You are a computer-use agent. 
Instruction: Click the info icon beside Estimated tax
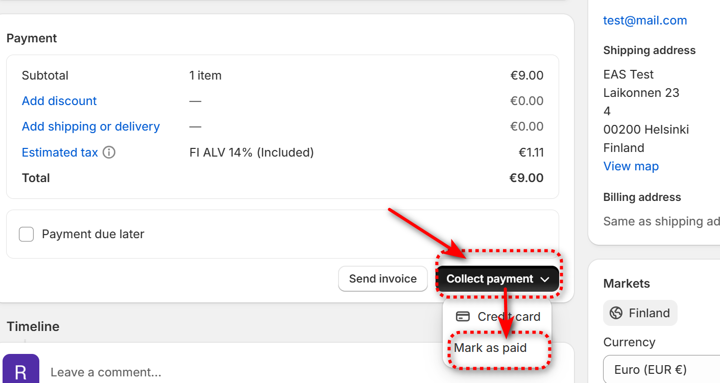pyautogui.click(x=109, y=152)
